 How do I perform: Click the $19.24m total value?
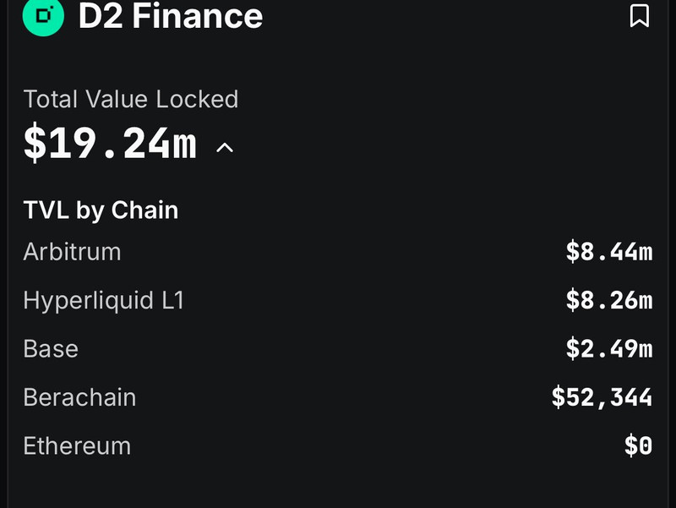tap(110, 145)
